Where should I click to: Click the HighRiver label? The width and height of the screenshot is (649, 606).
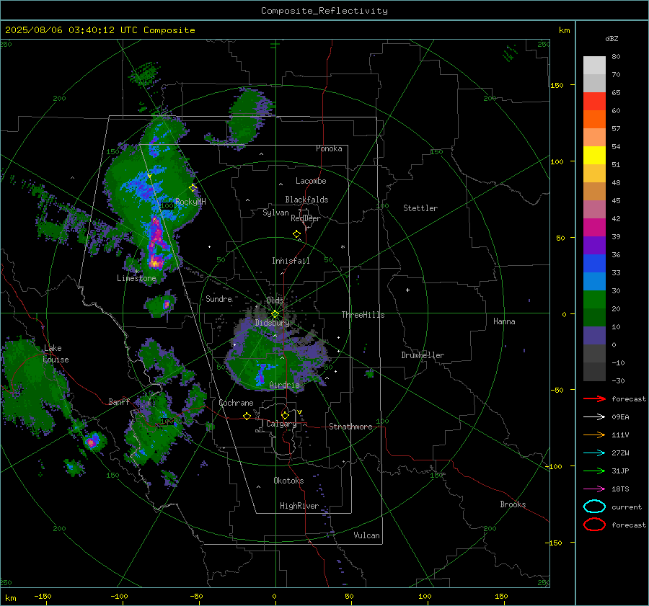(299, 506)
